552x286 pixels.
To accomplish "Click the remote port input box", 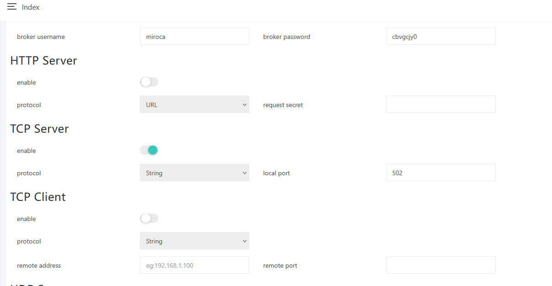I will click(441, 265).
